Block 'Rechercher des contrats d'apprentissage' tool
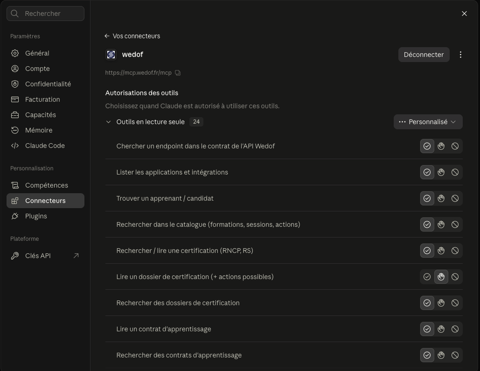The width and height of the screenshot is (480, 371). coord(455,356)
